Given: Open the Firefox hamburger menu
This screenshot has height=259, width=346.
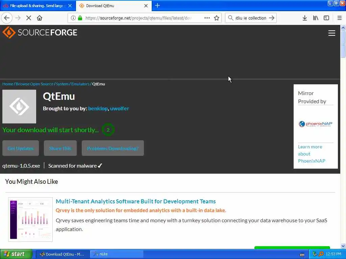Looking at the screenshot, I should [339, 18].
